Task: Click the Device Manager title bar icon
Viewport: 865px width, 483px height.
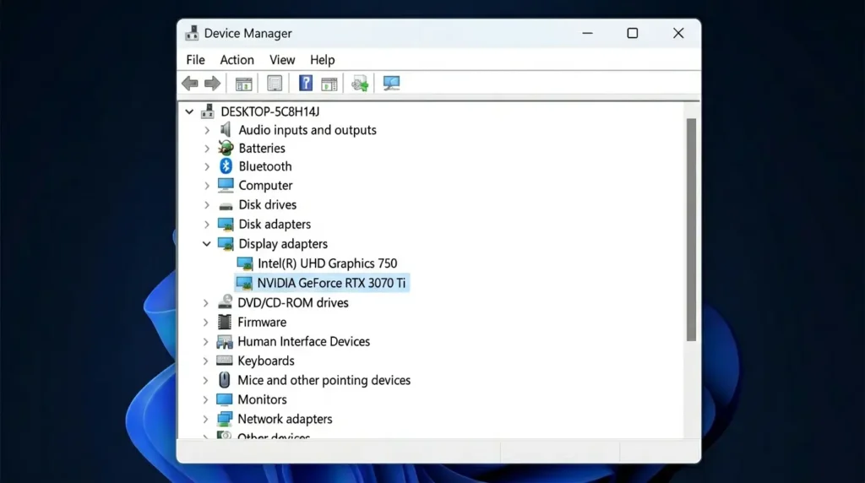Action: [x=192, y=33]
